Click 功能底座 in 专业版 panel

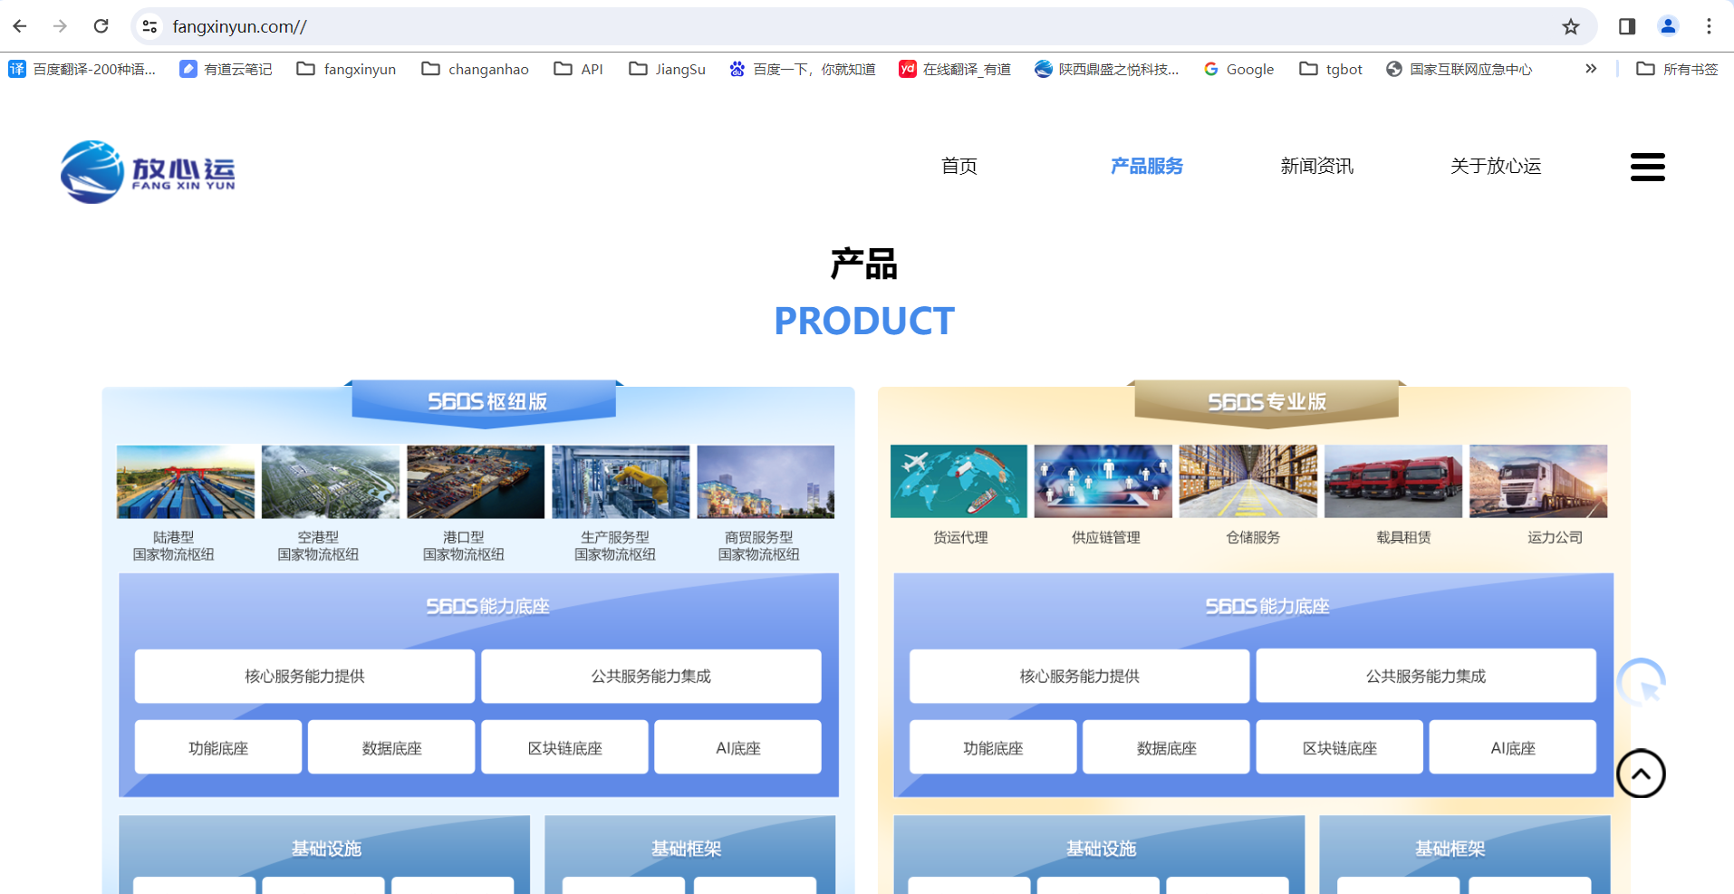[993, 747]
